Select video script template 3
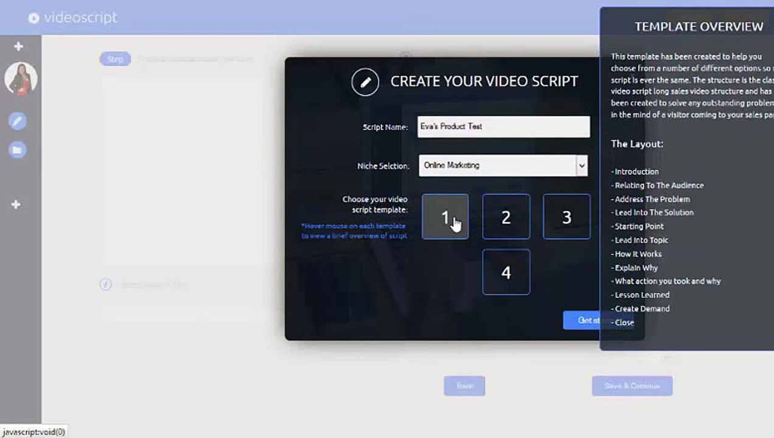Viewport: 774px width, 438px height. (567, 217)
